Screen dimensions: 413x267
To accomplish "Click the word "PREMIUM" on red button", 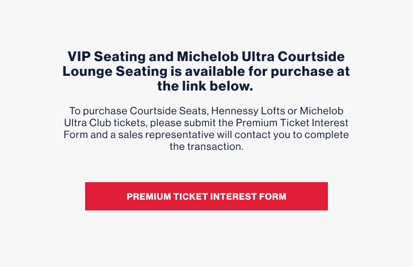I will [148, 197].
